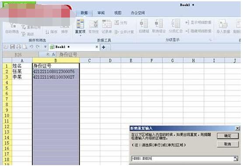Close the Book1 document tab
Image resolution: width=243 pixels, height=166 pixels.
pyautogui.click(x=97, y=47)
